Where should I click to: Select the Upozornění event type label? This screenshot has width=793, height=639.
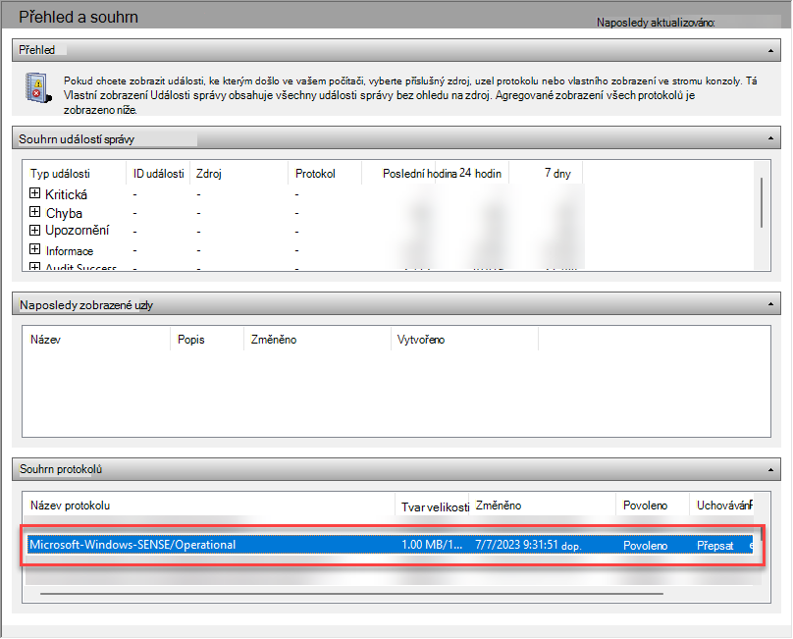click(77, 231)
